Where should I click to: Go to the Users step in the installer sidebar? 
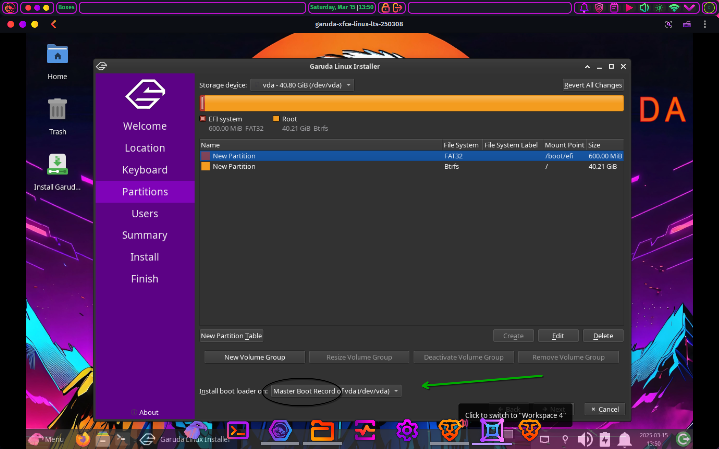pos(145,214)
